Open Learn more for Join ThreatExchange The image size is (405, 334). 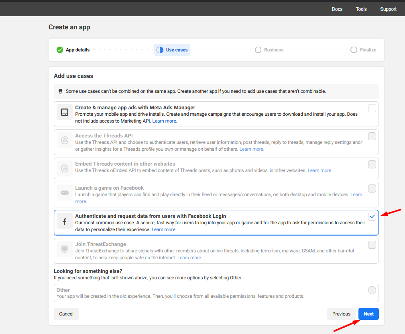[x=189, y=258]
